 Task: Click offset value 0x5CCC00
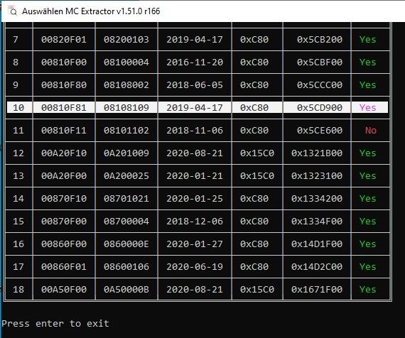pyautogui.click(x=320, y=85)
